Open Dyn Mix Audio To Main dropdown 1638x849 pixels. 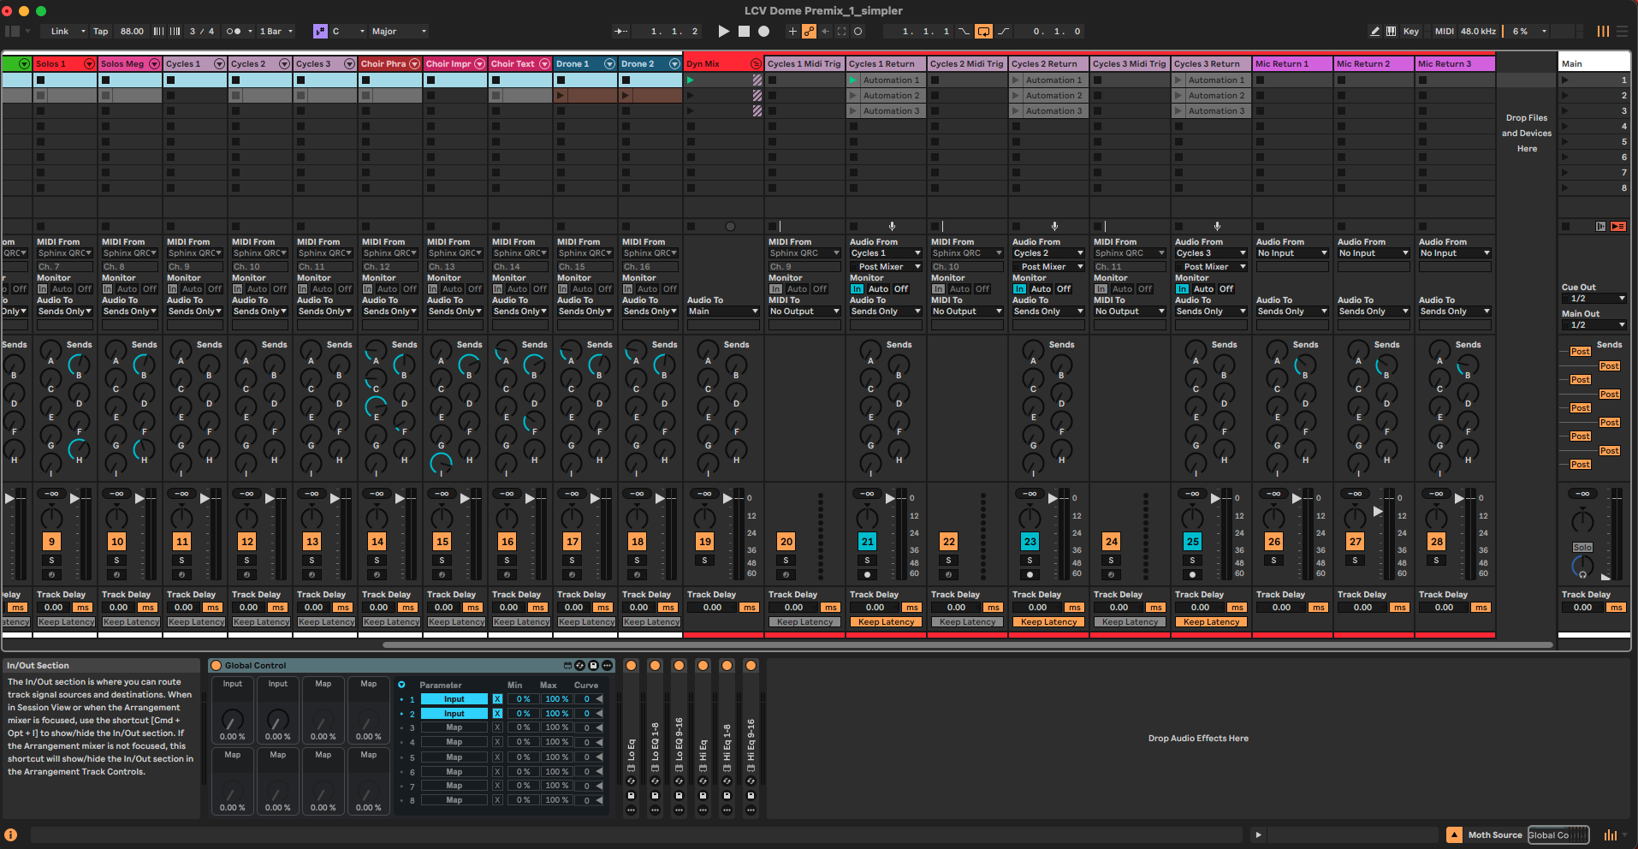tap(723, 312)
